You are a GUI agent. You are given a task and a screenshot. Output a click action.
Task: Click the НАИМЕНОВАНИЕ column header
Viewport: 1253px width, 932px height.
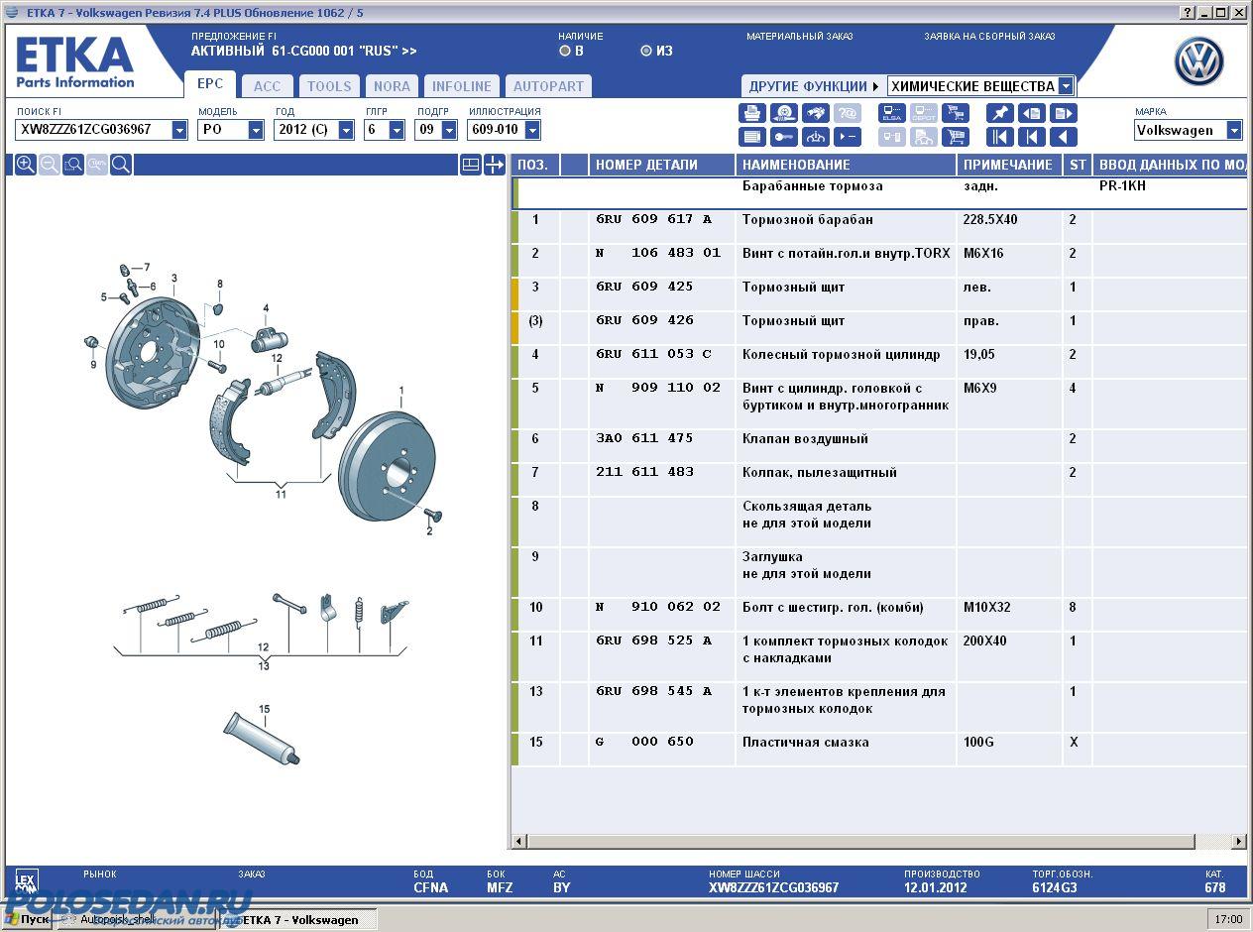pos(847,165)
